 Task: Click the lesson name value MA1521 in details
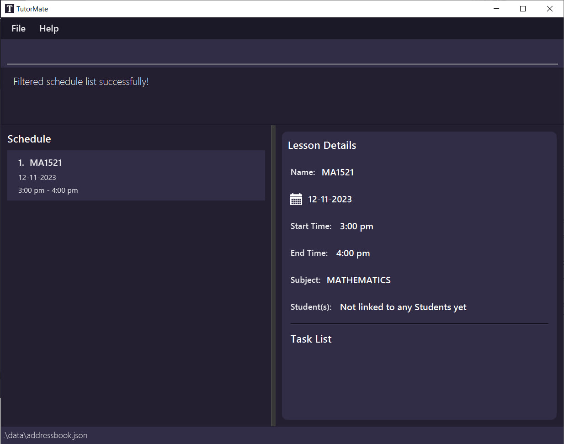(338, 172)
